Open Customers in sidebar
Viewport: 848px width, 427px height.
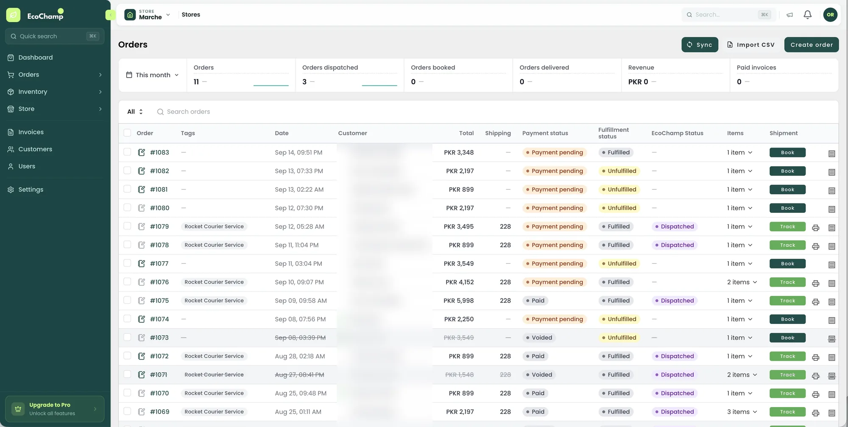35,149
